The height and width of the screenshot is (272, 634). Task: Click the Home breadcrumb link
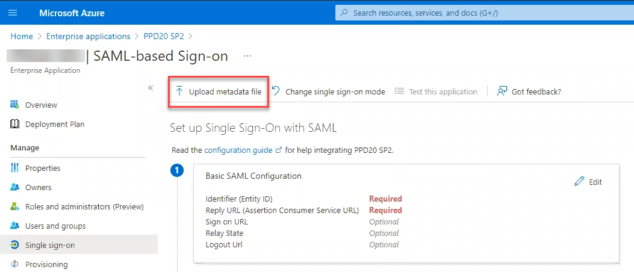click(22, 36)
